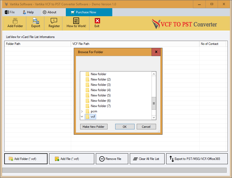Click the Remove File button

(x=112, y=159)
